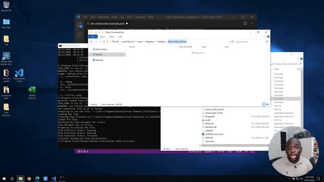Sort by the Type column header in front explorer
Viewport: 324px width, 182px height.
204,47
